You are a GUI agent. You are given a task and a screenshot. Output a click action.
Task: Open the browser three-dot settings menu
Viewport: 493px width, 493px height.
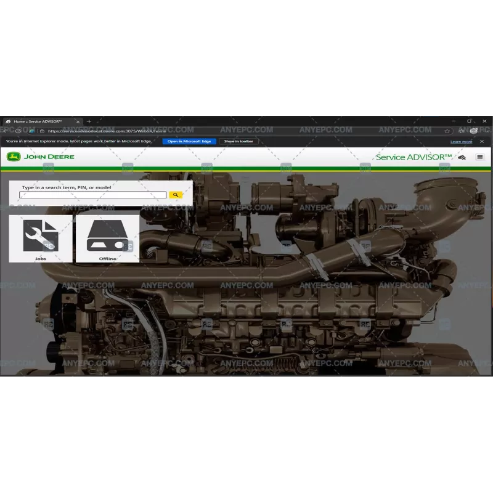coord(486,131)
